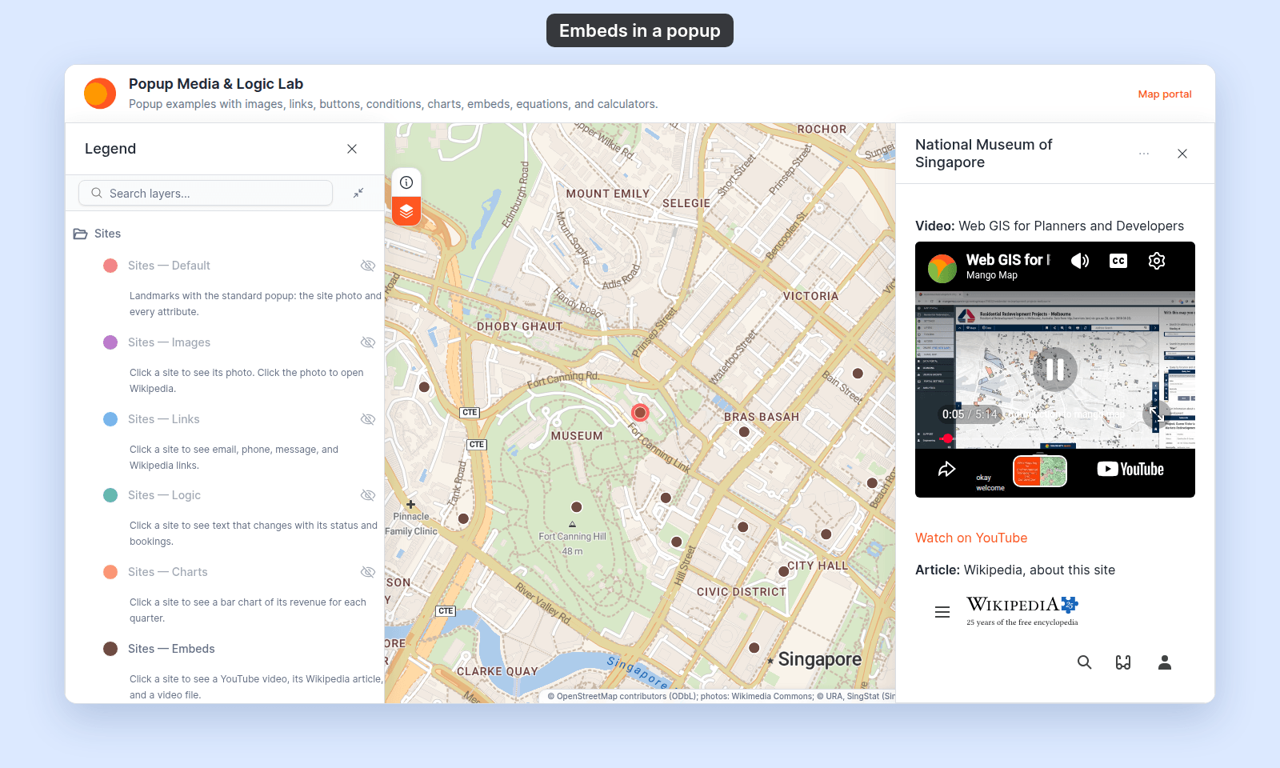1280x768 pixels.
Task: Show the Sites — Links layer
Action: click(368, 419)
